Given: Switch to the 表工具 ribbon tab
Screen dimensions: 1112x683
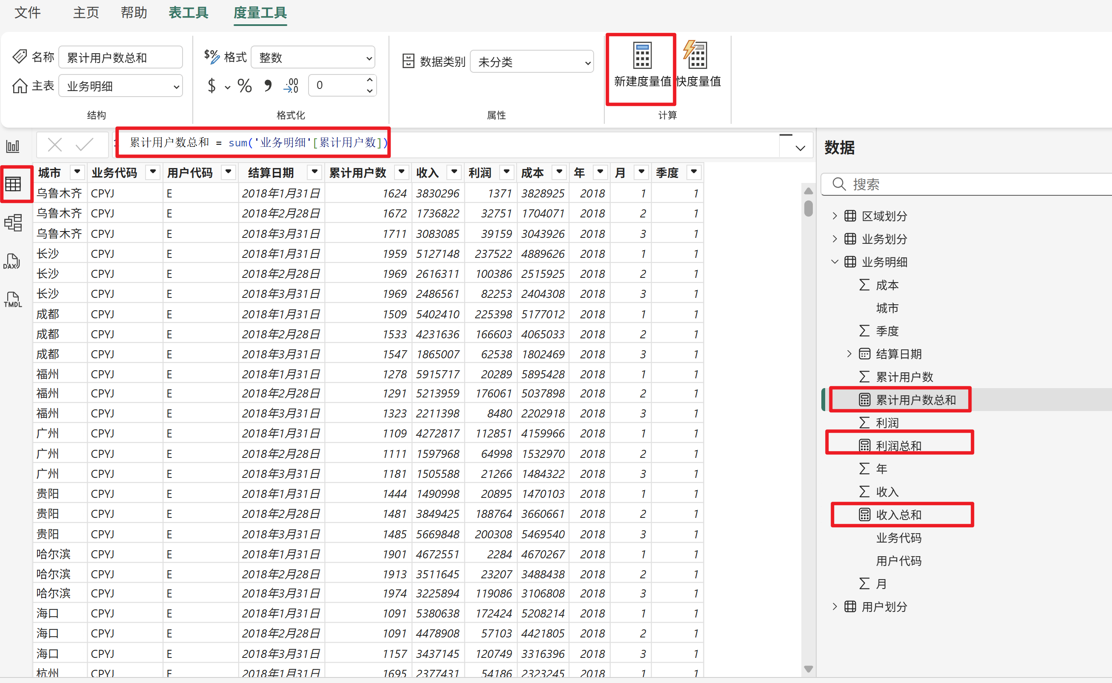Looking at the screenshot, I should [x=189, y=12].
